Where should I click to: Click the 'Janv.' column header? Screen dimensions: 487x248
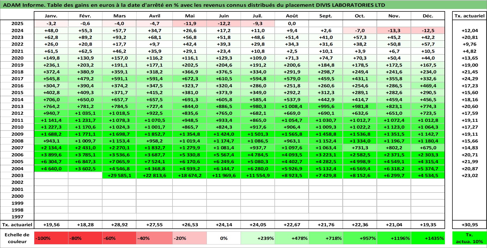(51, 16)
